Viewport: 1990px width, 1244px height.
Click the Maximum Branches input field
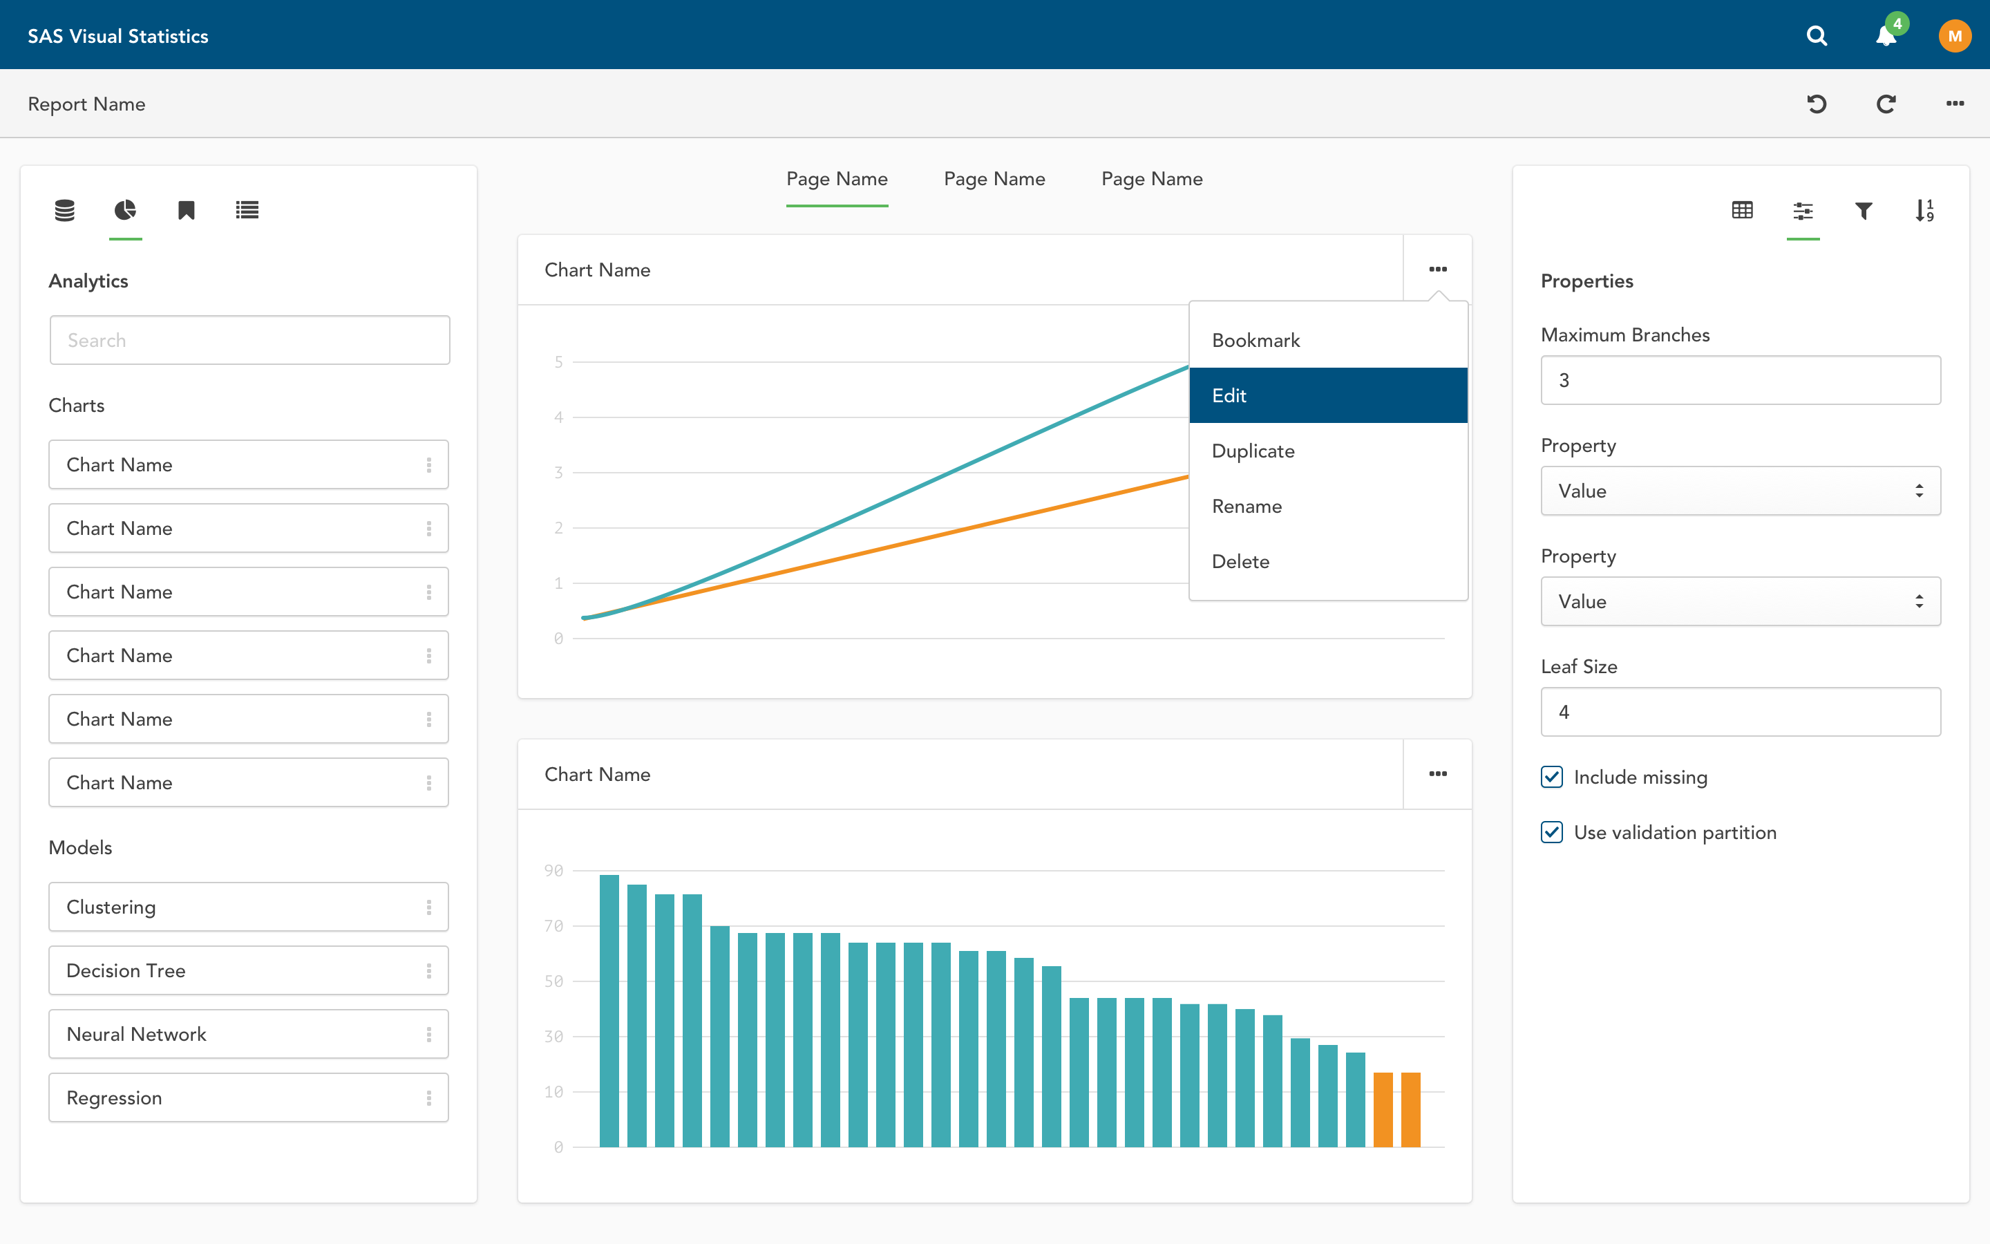[x=1740, y=380]
